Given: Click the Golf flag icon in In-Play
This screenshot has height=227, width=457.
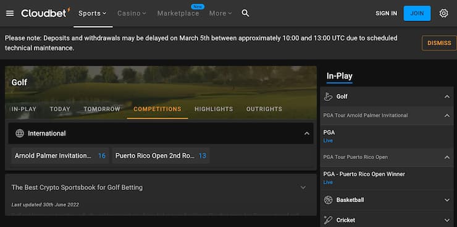Looking at the screenshot, I should (328, 96).
